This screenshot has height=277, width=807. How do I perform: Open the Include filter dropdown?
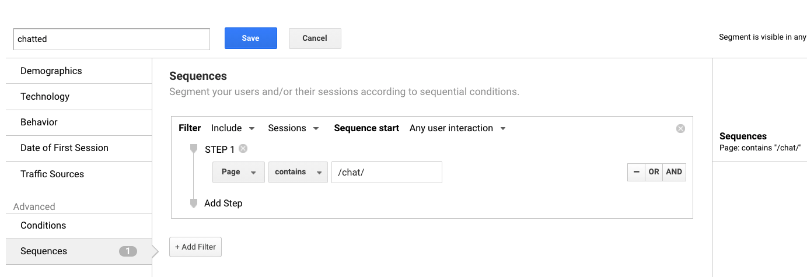233,128
